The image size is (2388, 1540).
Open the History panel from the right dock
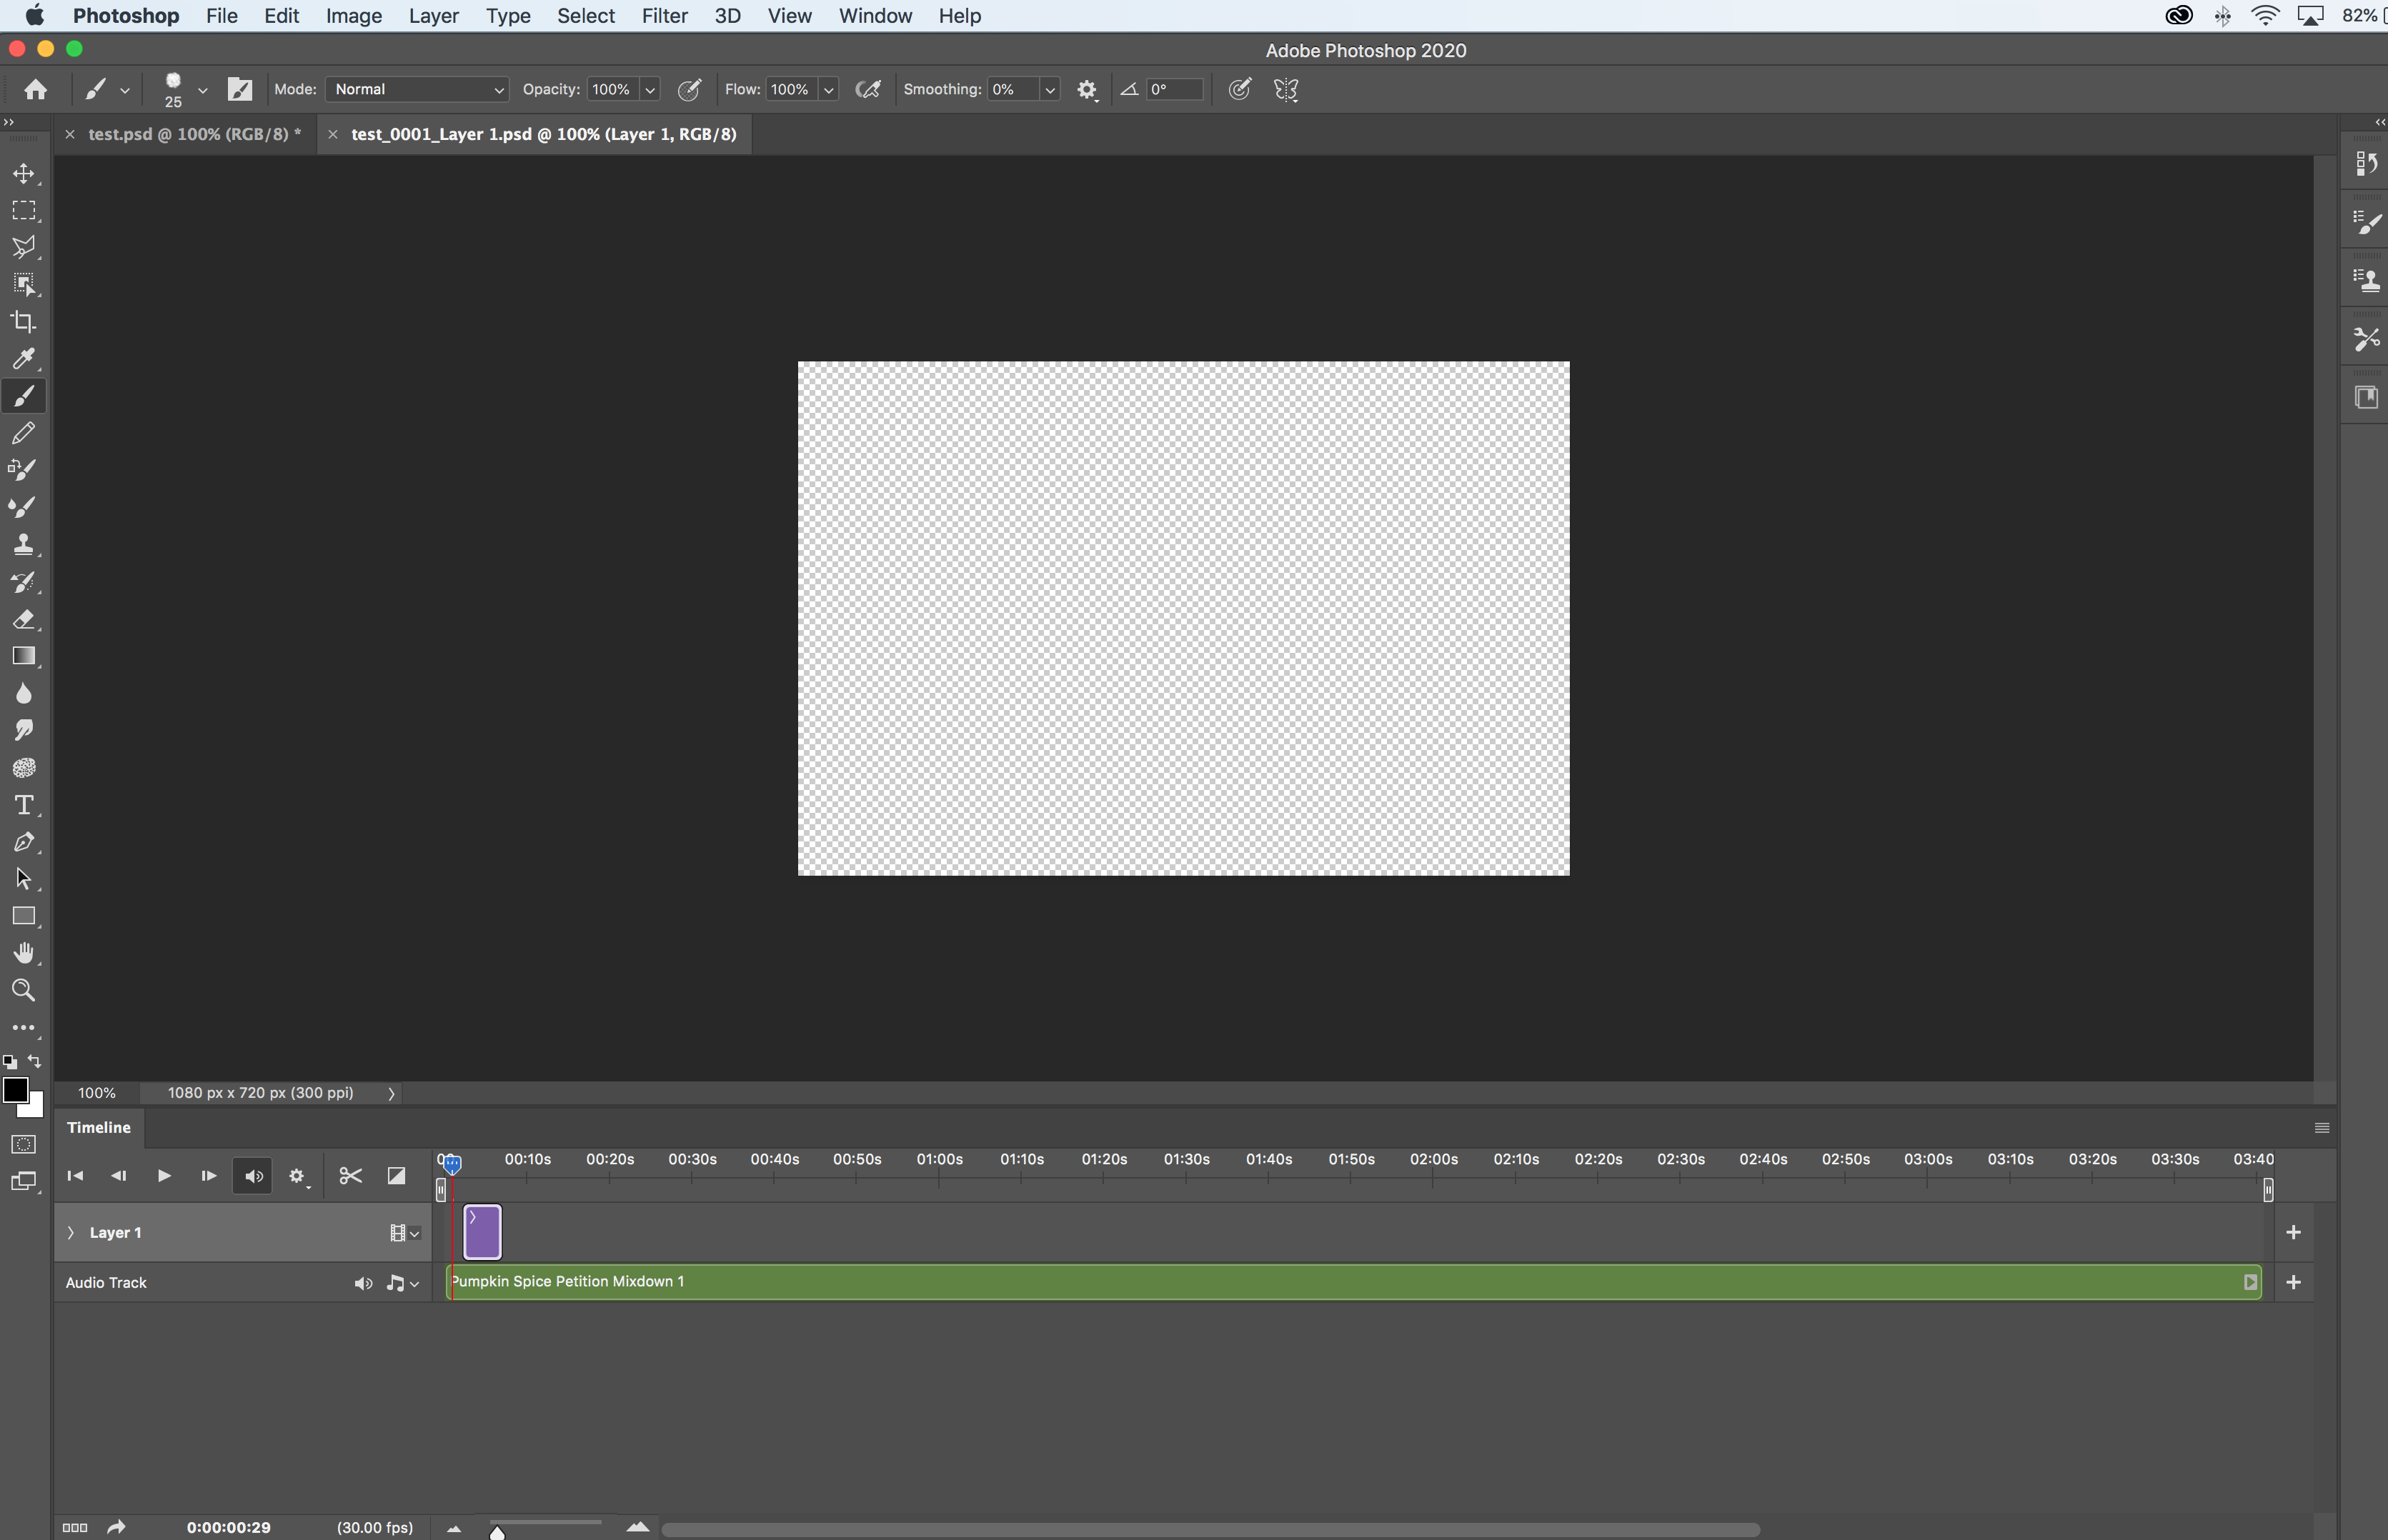pos(2366,163)
